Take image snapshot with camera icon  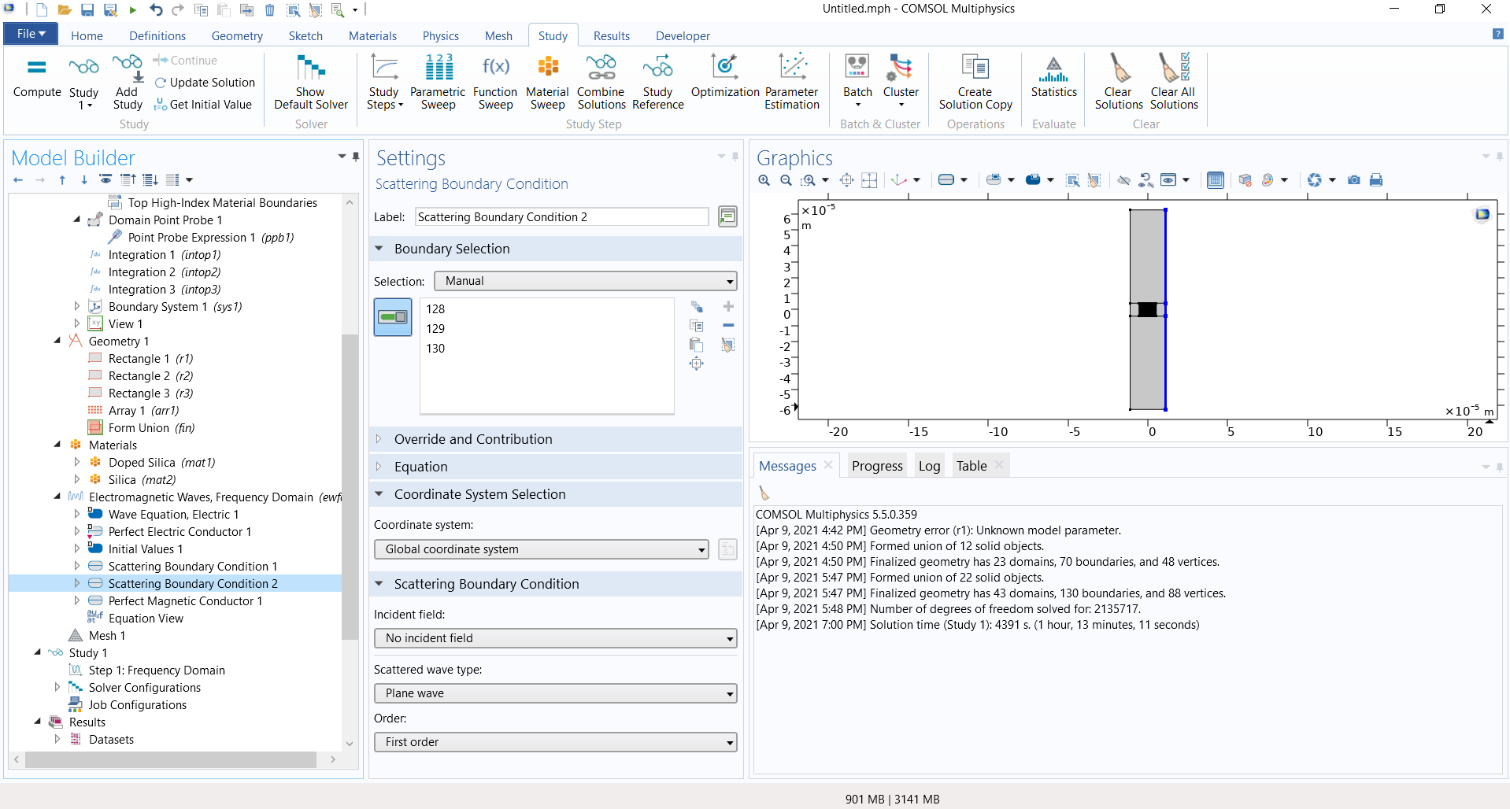pos(1353,180)
